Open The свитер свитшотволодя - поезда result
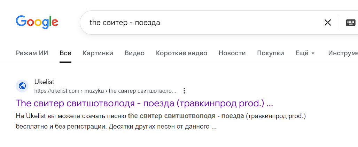This screenshot has height=147, width=358. tap(144, 103)
